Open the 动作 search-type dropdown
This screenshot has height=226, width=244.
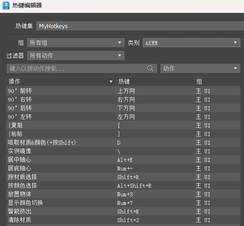pos(200,68)
